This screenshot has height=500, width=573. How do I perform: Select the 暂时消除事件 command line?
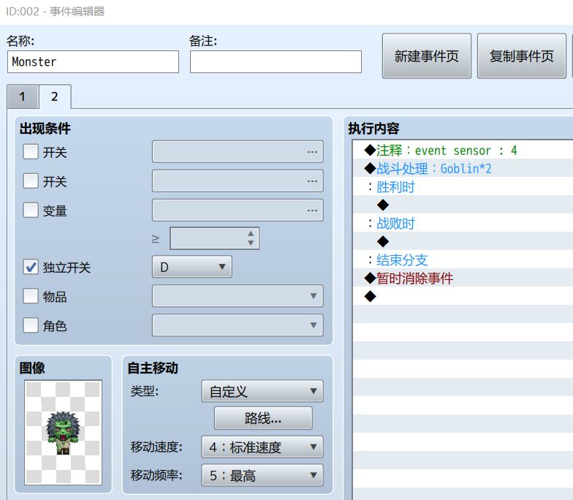pyautogui.click(x=463, y=278)
